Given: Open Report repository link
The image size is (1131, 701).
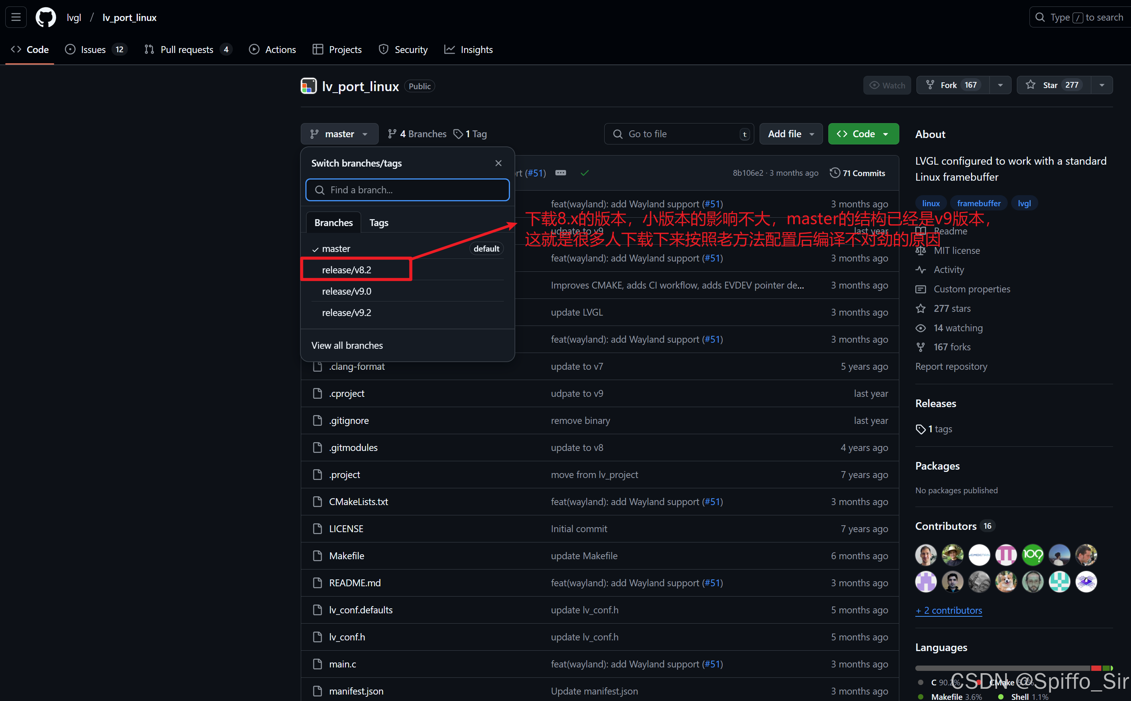Looking at the screenshot, I should point(951,366).
